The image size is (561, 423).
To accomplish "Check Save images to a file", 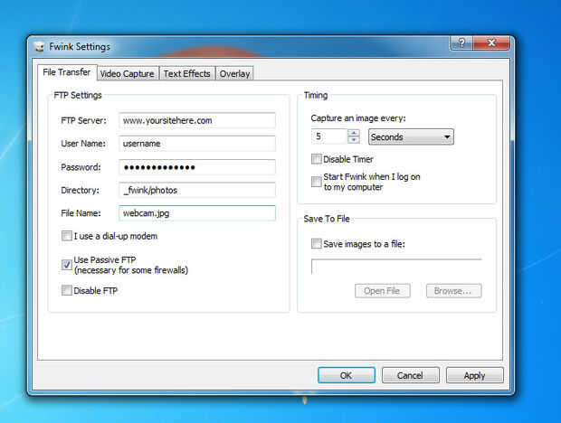I will tap(317, 244).
